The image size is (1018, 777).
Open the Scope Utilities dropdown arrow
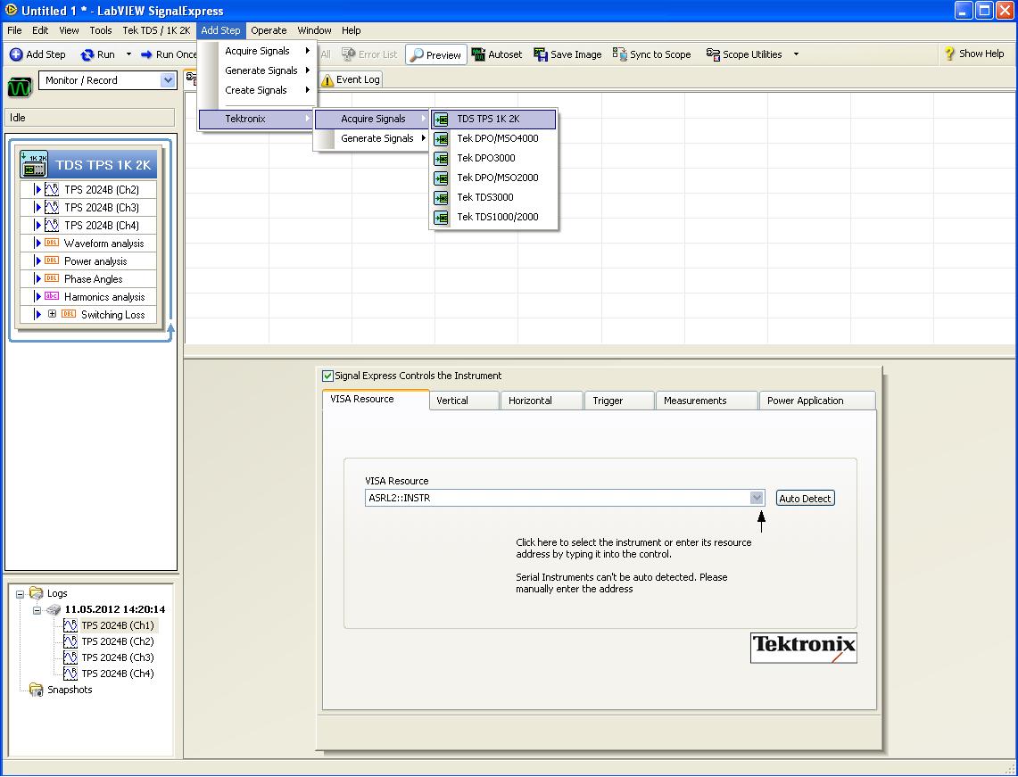pyautogui.click(x=796, y=54)
